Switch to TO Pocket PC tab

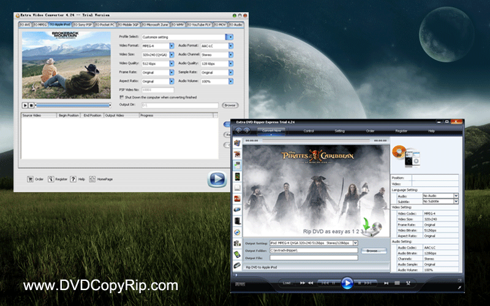(x=105, y=24)
